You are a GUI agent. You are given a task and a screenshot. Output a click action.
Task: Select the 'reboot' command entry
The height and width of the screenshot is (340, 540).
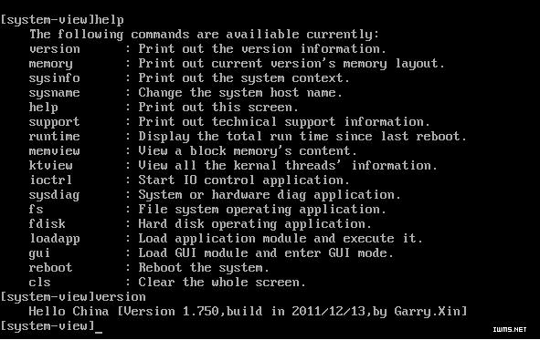coord(50,267)
